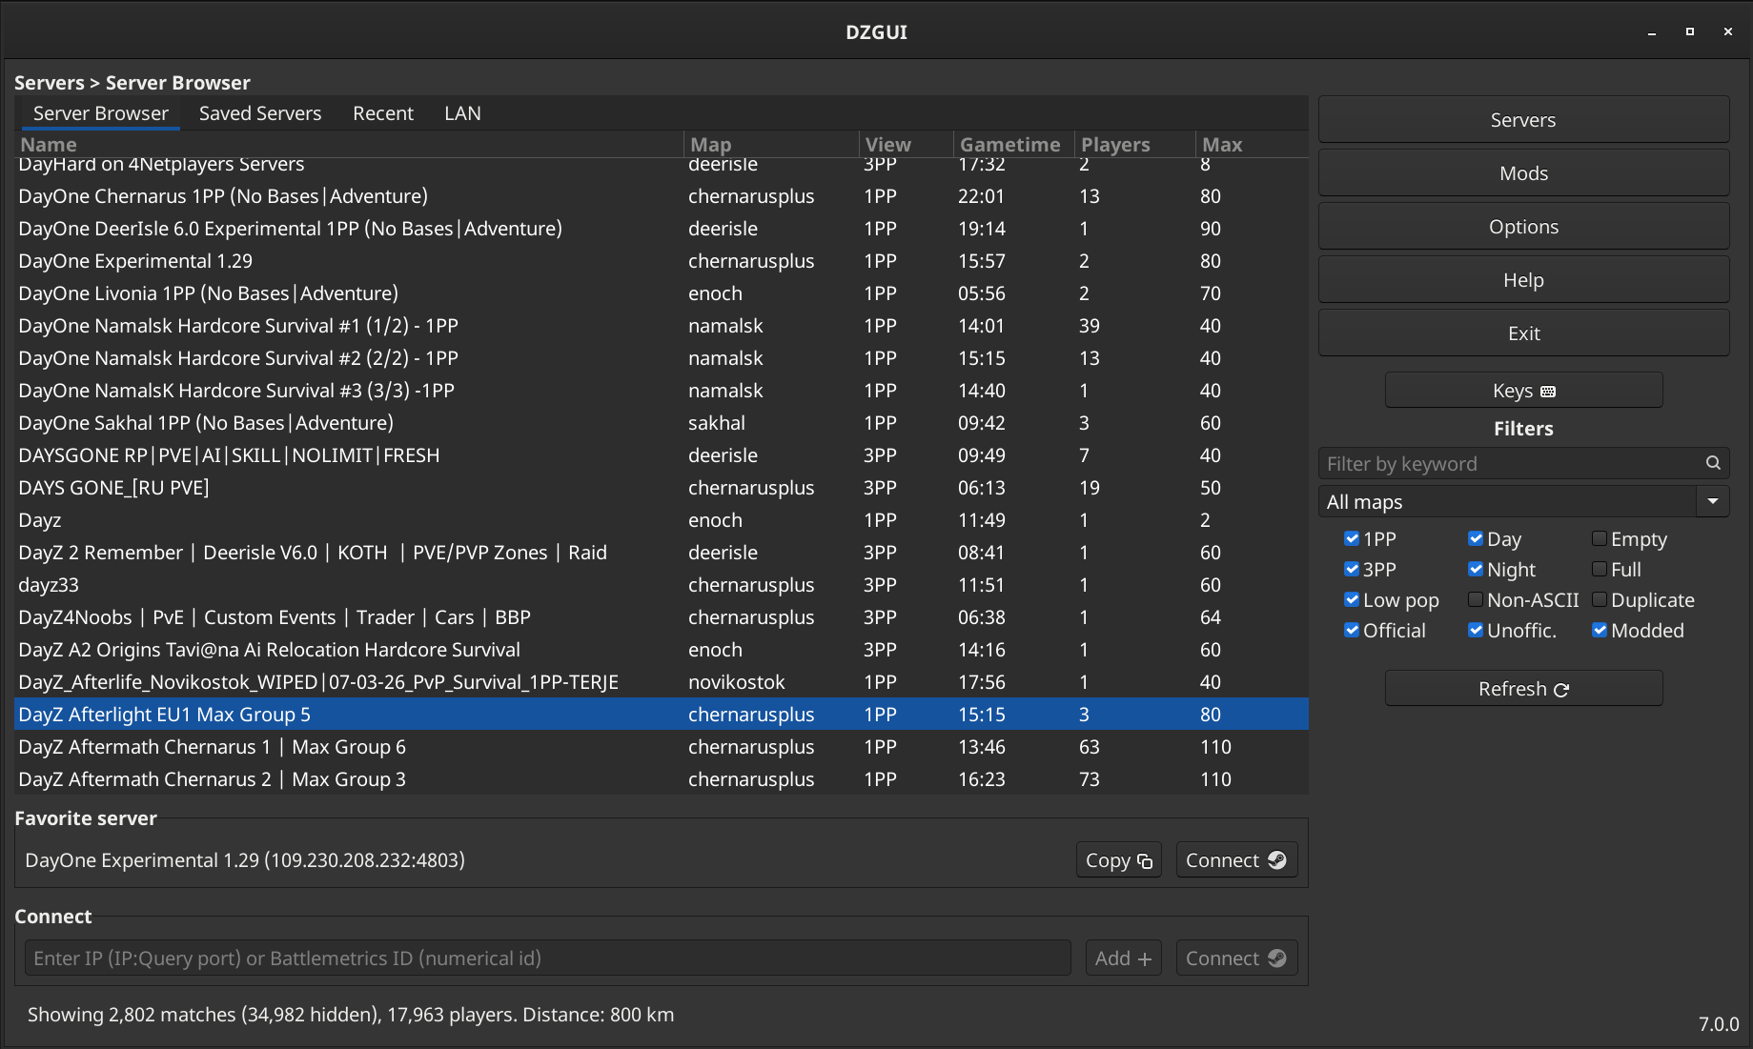Image resolution: width=1753 pixels, height=1049 pixels.
Task: Open the Help menu
Action: pyautogui.click(x=1523, y=280)
